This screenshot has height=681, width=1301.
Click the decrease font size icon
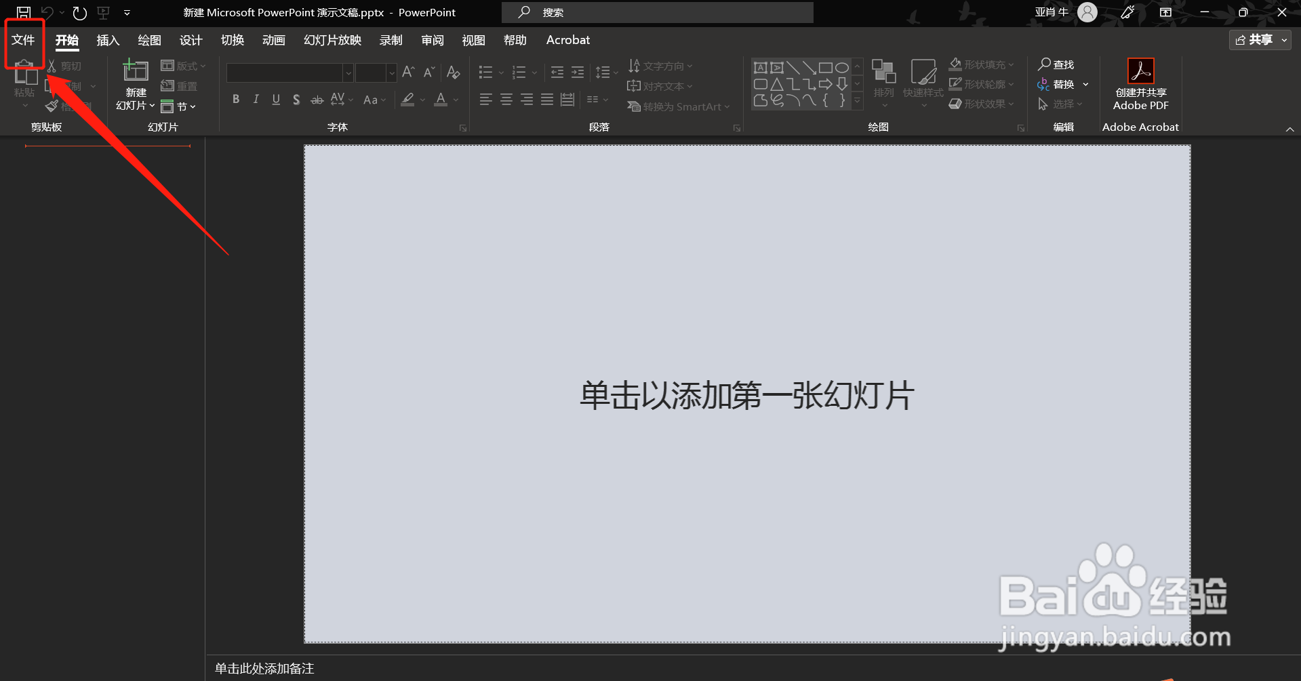(x=429, y=72)
